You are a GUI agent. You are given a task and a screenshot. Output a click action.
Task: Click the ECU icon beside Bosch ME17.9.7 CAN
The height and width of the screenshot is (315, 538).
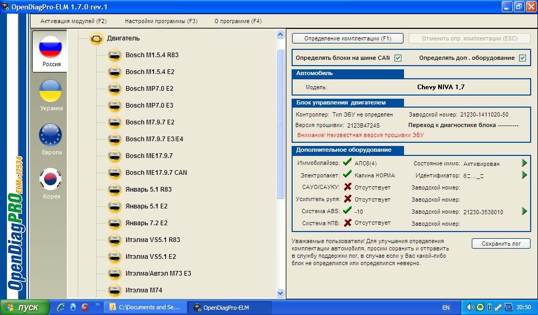click(x=115, y=173)
